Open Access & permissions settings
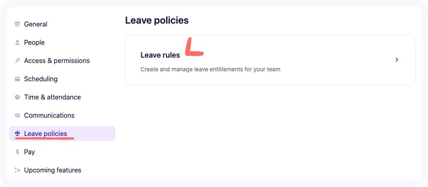The image size is (428, 187). click(57, 61)
